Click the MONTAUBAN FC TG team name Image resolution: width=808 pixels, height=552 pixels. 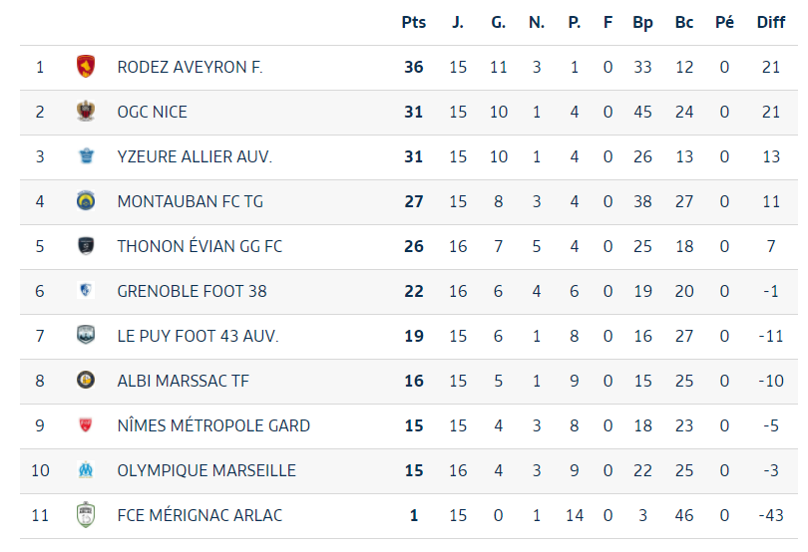(191, 201)
